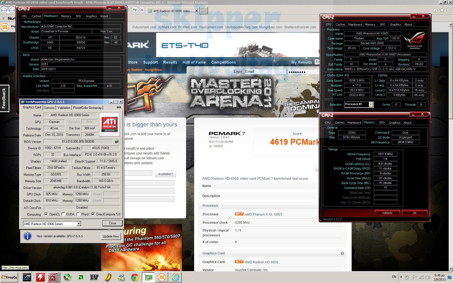Select the About tab in the Mainboard CPU-Z window

pyautogui.click(x=104, y=16)
